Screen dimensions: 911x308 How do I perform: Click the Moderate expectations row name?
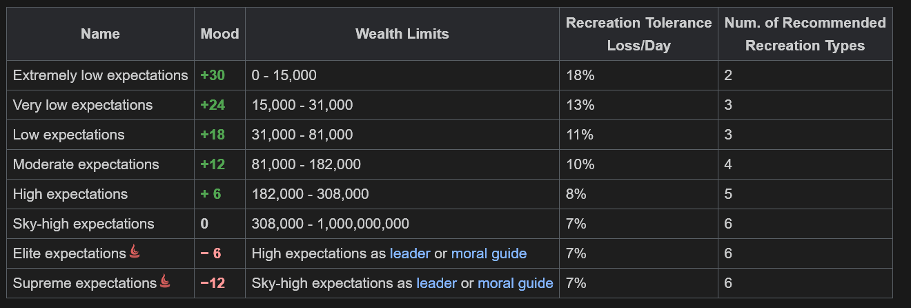pos(86,164)
